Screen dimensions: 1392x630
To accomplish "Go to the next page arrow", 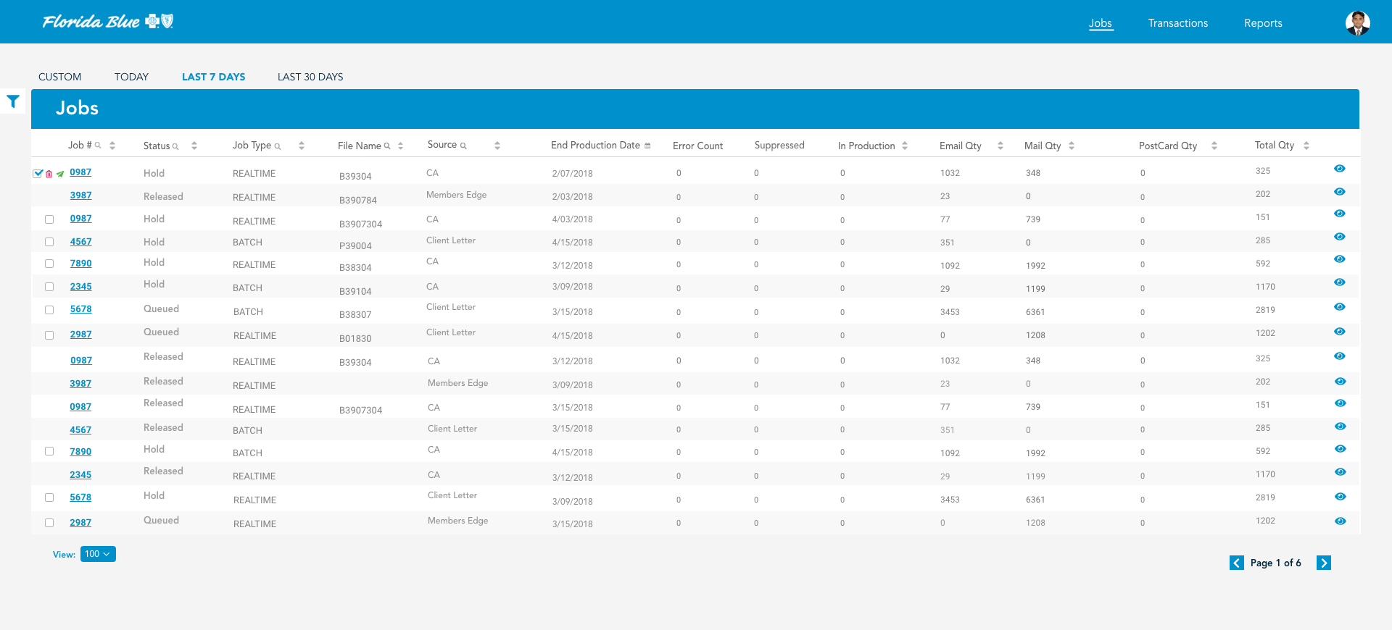I will pyautogui.click(x=1324, y=563).
